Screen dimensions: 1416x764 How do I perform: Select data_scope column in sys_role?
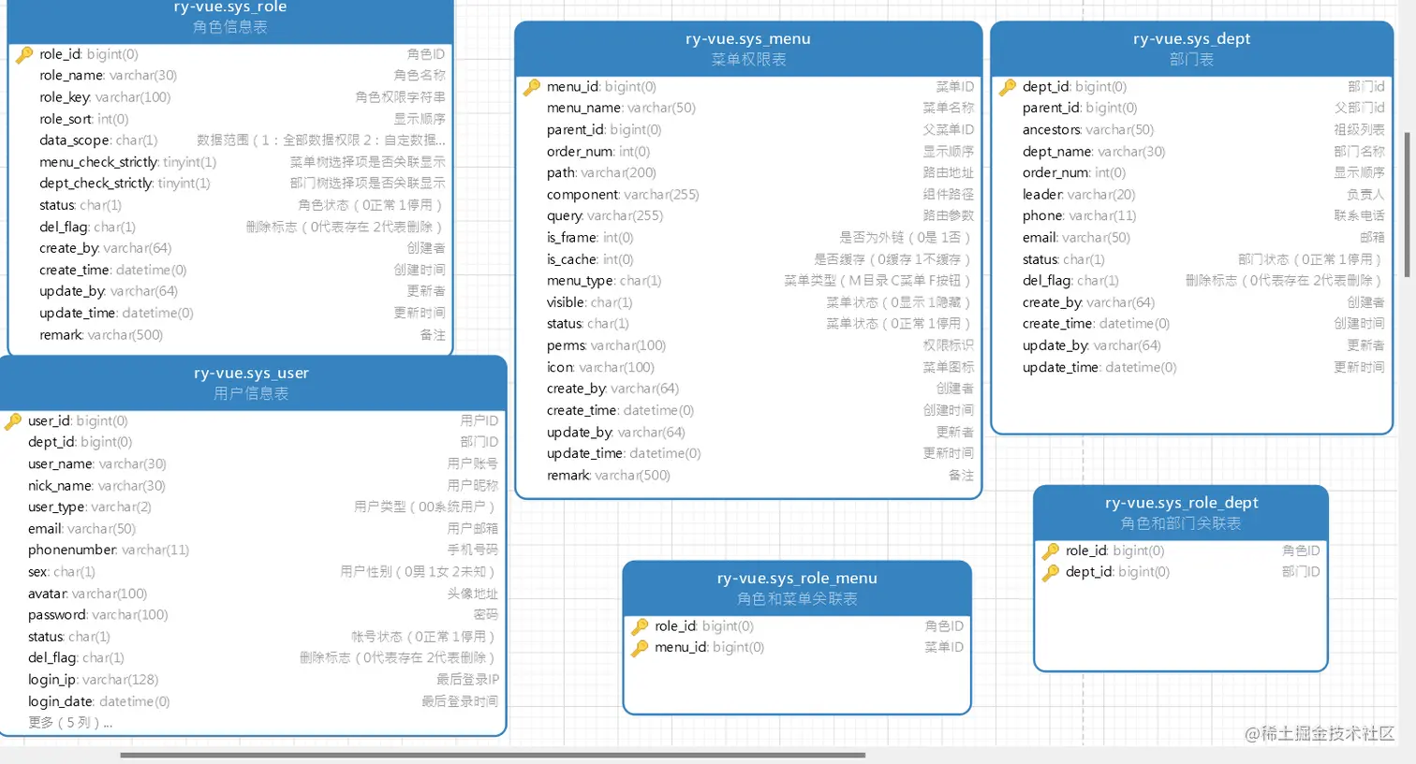[x=230, y=140]
